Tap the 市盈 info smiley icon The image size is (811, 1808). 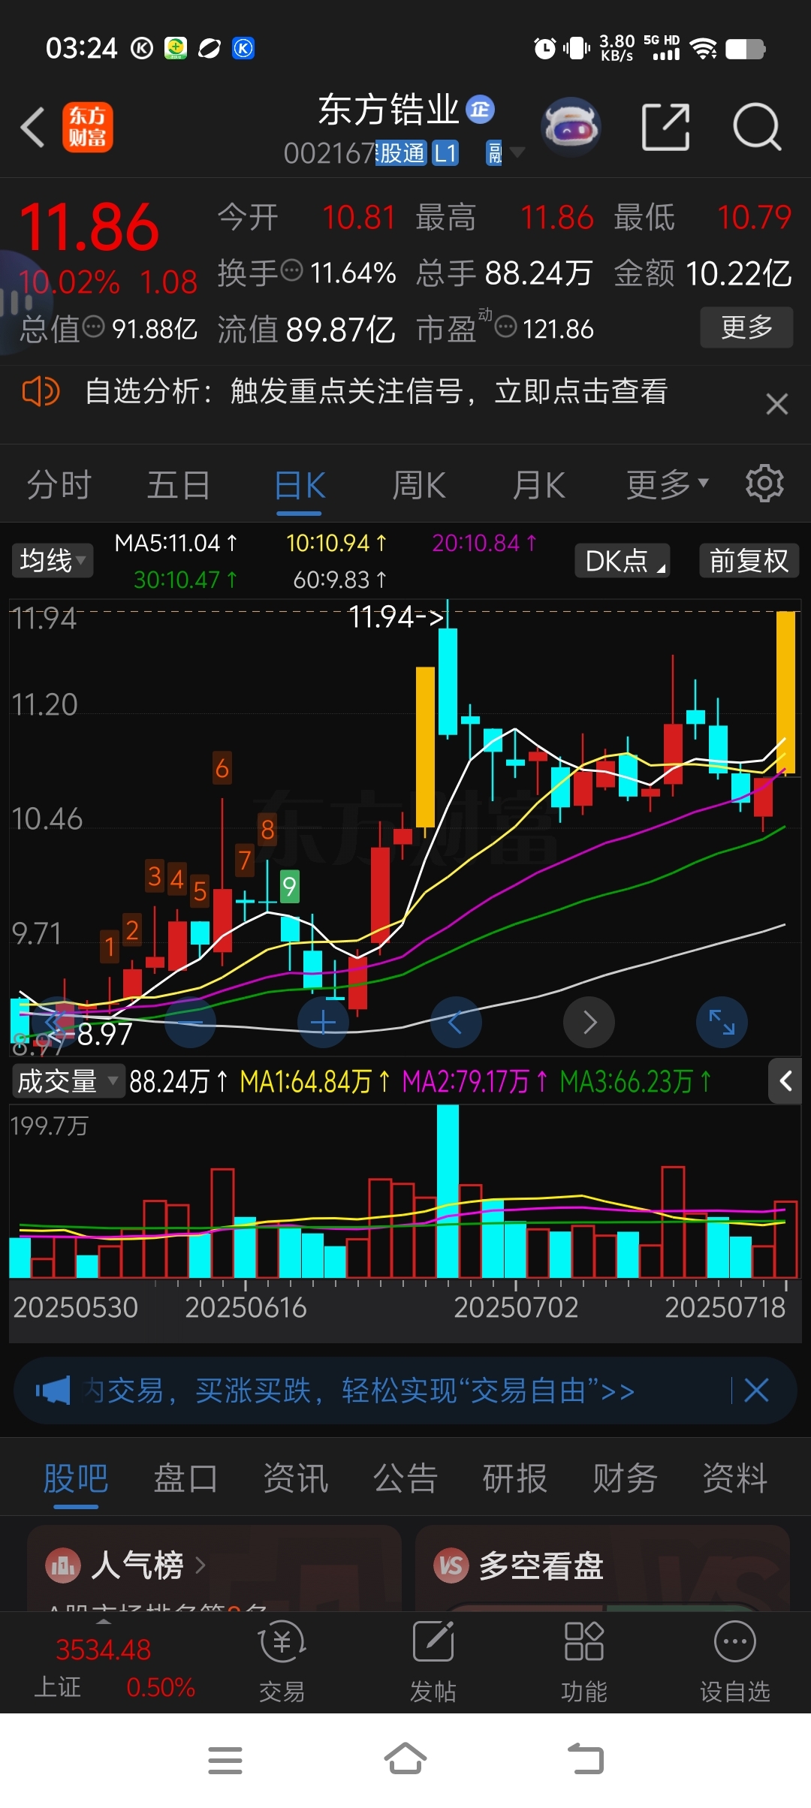(x=506, y=327)
